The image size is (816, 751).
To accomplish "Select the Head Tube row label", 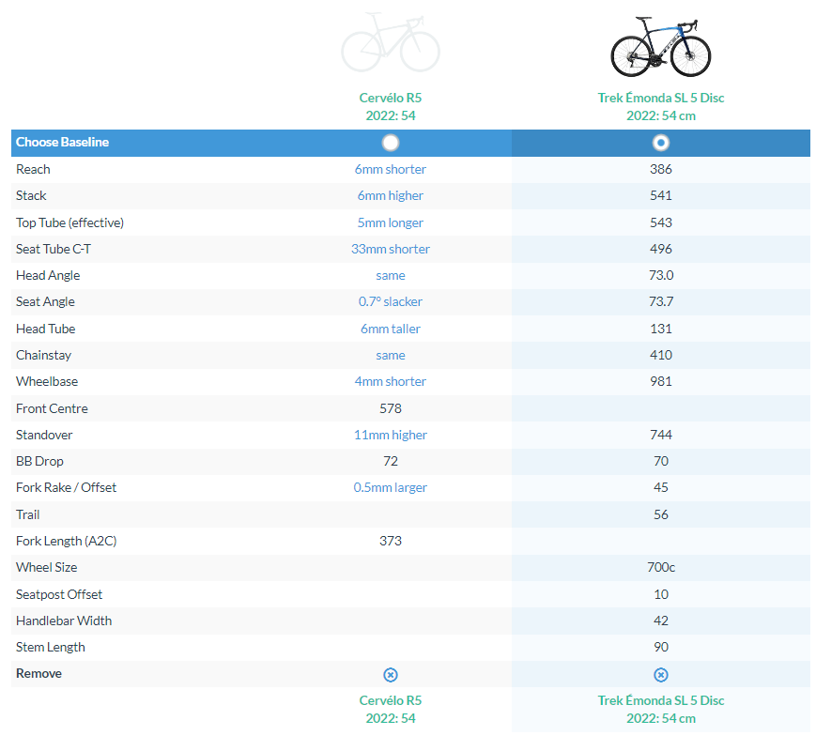I will [45, 329].
